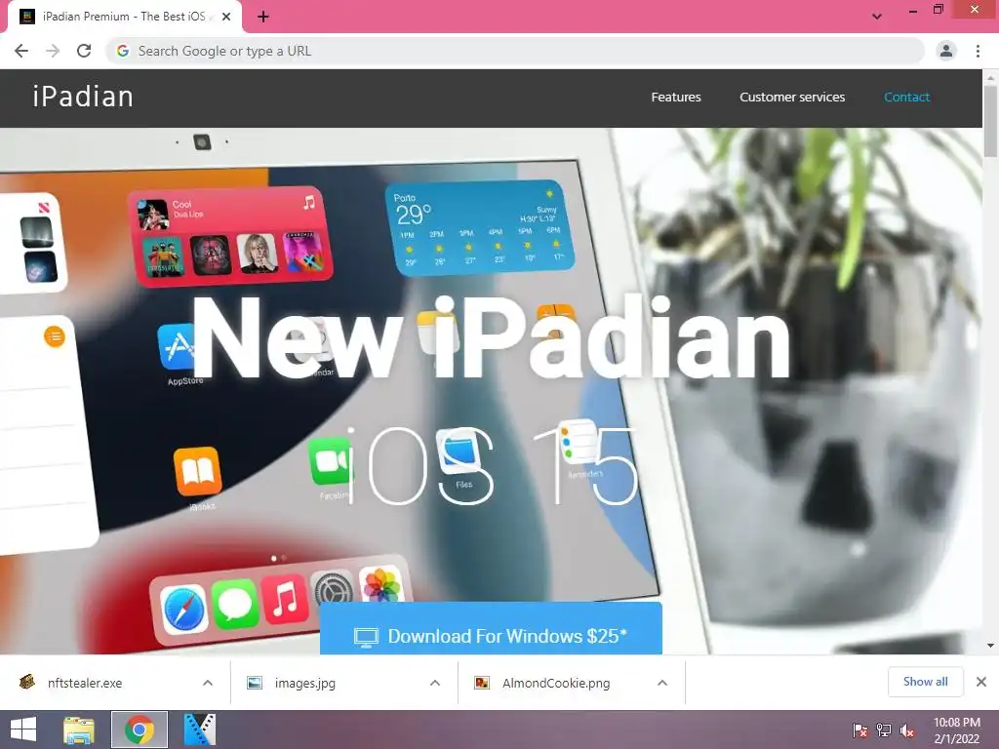Screen dimensions: 999x749
Task: Click the Porto 29° weather widget
Action: pyautogui.click(x=479, y=227)
